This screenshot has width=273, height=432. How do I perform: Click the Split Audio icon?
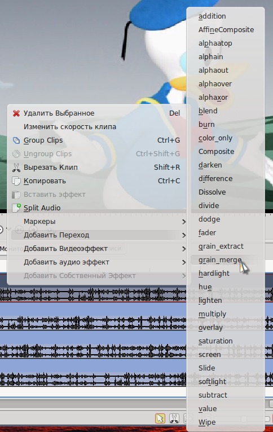click(16, 208)
